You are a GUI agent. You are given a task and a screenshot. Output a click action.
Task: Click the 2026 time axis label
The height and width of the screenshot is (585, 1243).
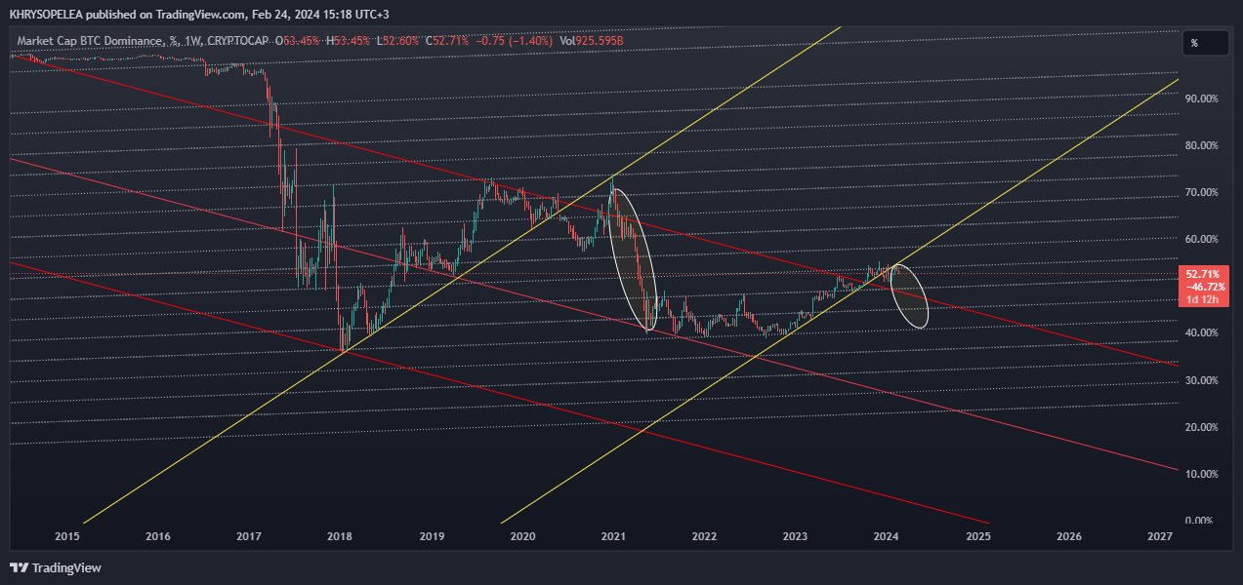[x=1069, y=536]
